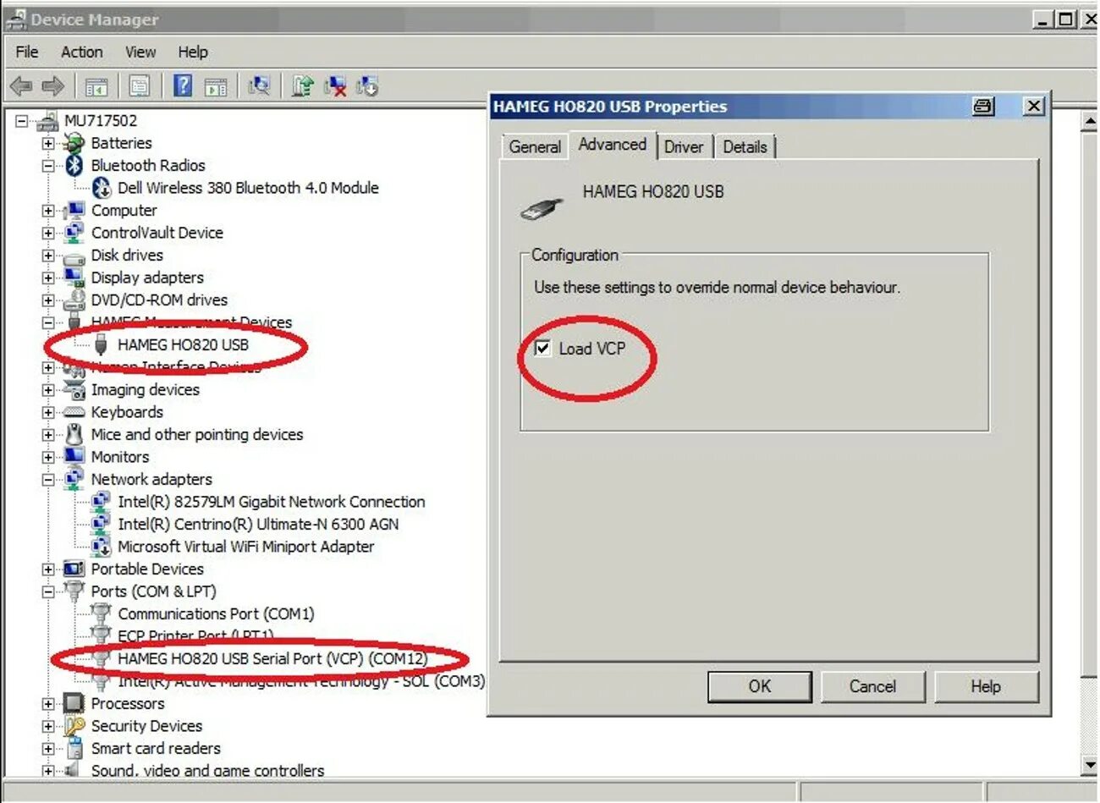Click the Portable Devices icon
Image resolution: width=1100 pixels, height=803 pixels.
[74, 569]
